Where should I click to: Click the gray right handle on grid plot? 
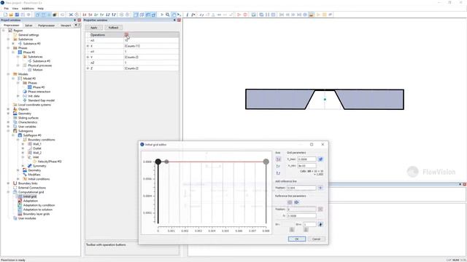(266, 162)
